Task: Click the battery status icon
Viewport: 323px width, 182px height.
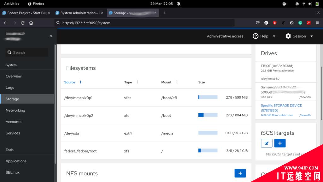Action: (x=317, y=4)
